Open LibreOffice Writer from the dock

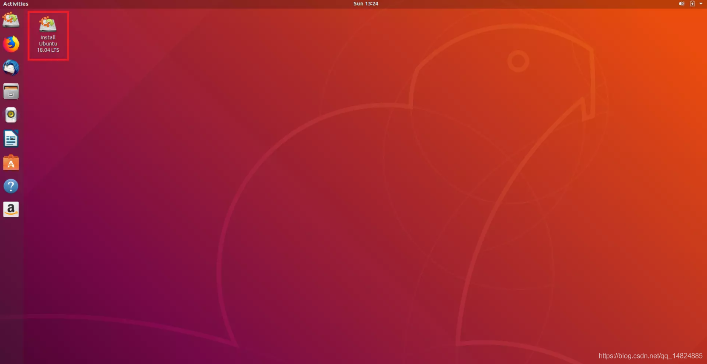tap(11, 139)
